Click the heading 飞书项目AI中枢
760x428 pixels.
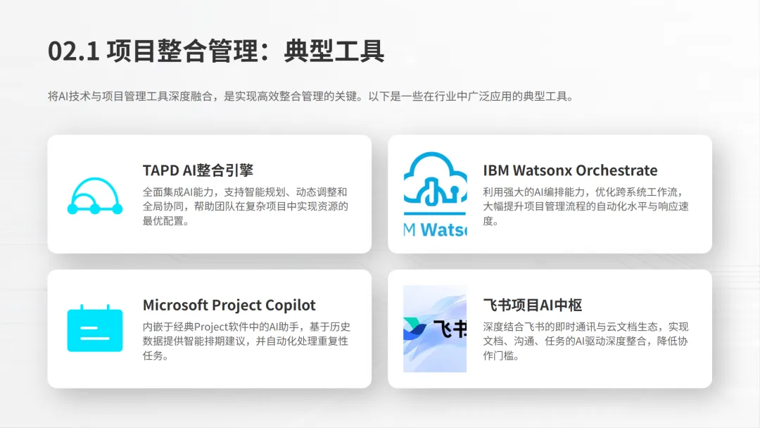[x=532, y=305]
